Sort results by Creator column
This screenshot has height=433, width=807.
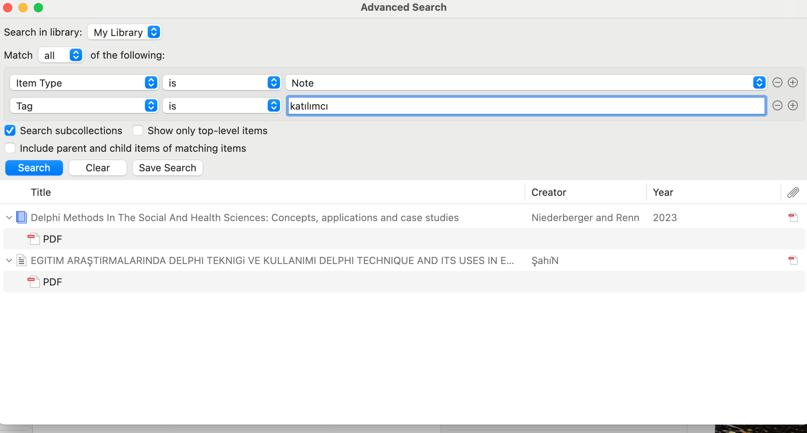[548, 192]
